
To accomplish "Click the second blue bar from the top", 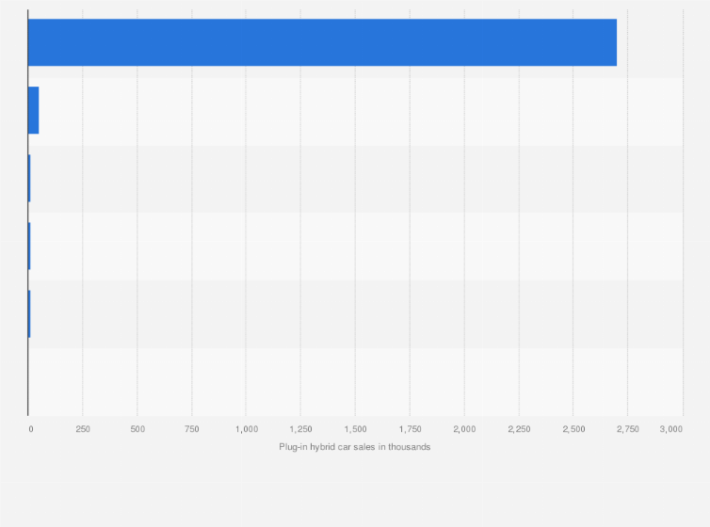I will (x=34, y=110).
